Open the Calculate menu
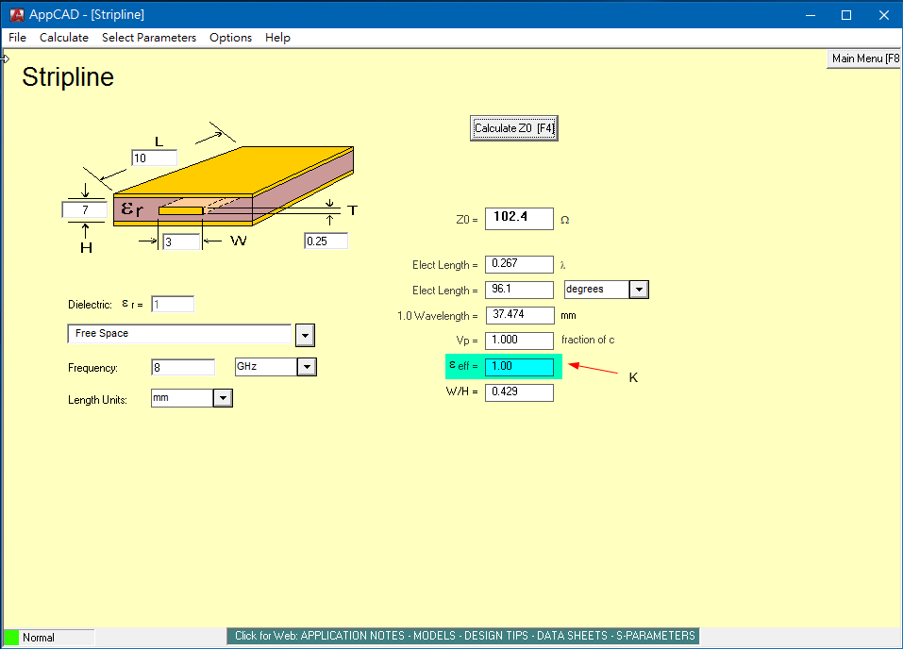 point(64,38)
